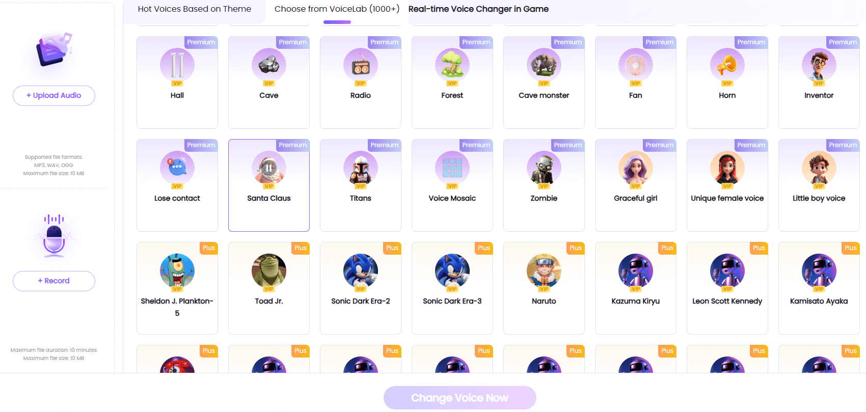The width and height of the screenshot is (866, 412).
Task: Select the Zombie voice avatar
Action: (x=544, y=168)
